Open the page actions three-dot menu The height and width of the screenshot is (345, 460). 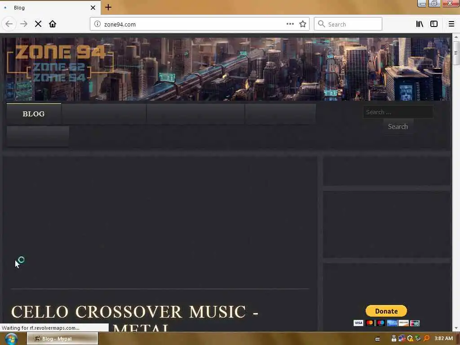[290, 24]
